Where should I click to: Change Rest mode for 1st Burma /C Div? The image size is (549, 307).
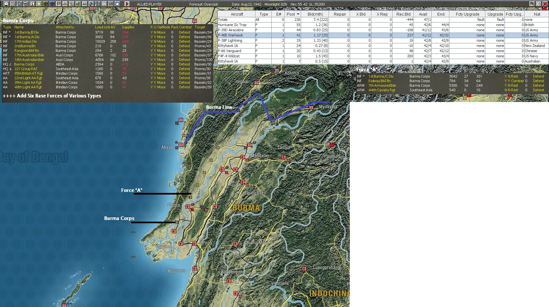pyautogui.click(x=515, y=76)
